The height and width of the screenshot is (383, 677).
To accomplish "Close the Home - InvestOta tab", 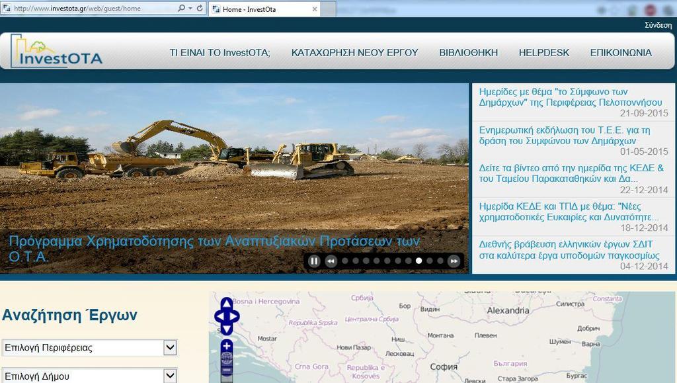I will pyautogui.click(x=315, y=9).
